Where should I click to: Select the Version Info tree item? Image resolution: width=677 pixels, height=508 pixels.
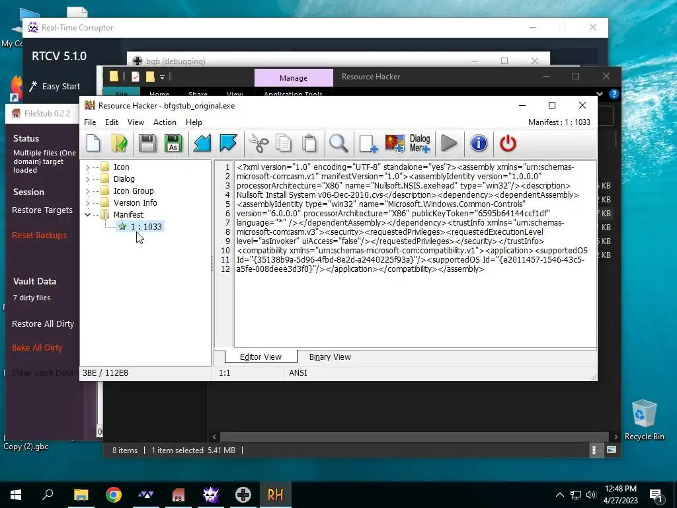pos(135,202)
